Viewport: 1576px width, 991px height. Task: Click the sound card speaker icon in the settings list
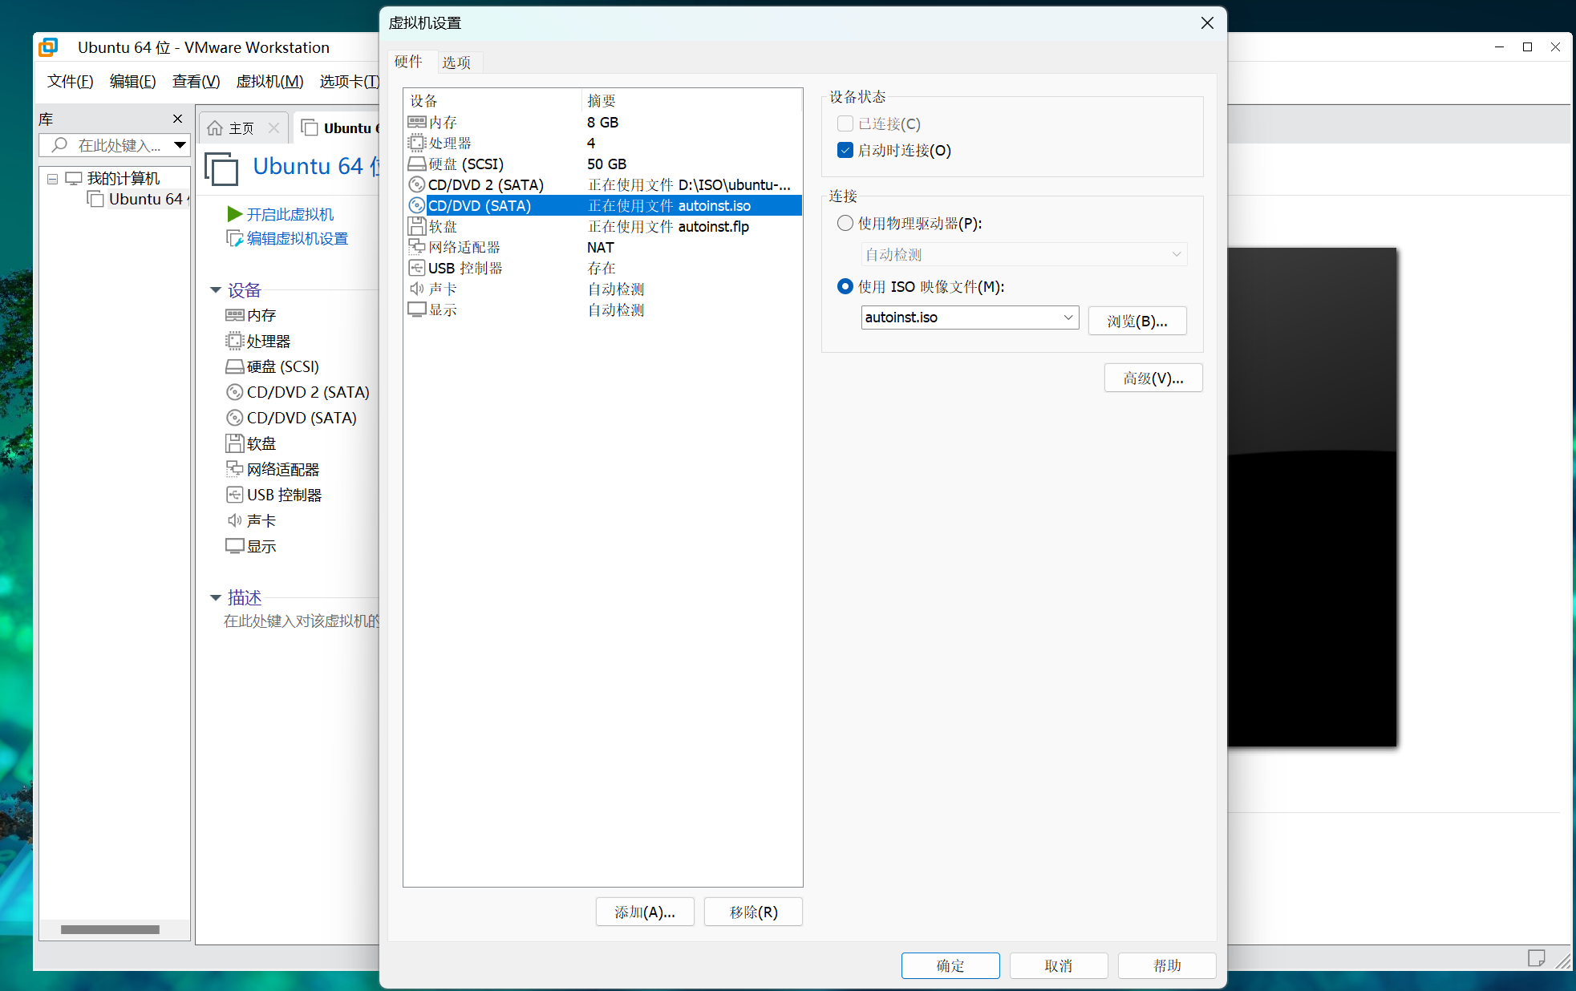click(416, 289)
